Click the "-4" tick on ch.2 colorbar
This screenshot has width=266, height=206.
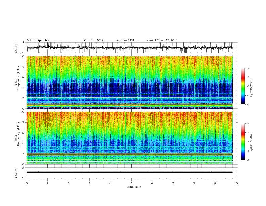248,133
